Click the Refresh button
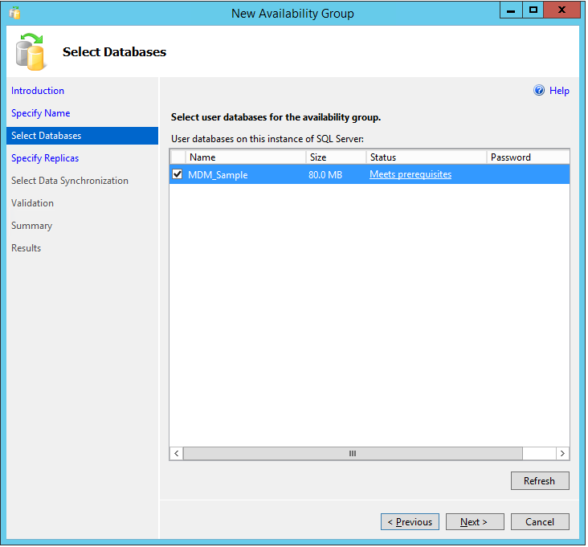This screenshot has width=588, height=547. click(540, 480)
